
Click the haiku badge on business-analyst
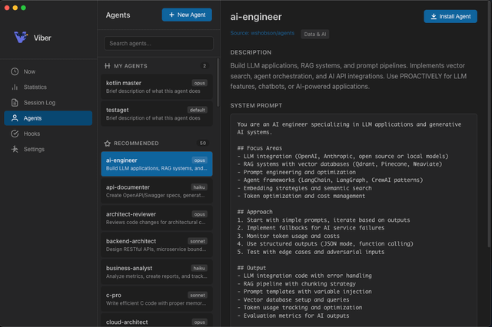[199, 268]
